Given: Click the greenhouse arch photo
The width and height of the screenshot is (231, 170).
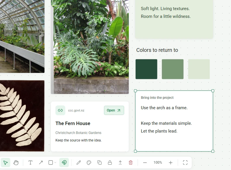Looking at the screenshot, I should (22, 36).
